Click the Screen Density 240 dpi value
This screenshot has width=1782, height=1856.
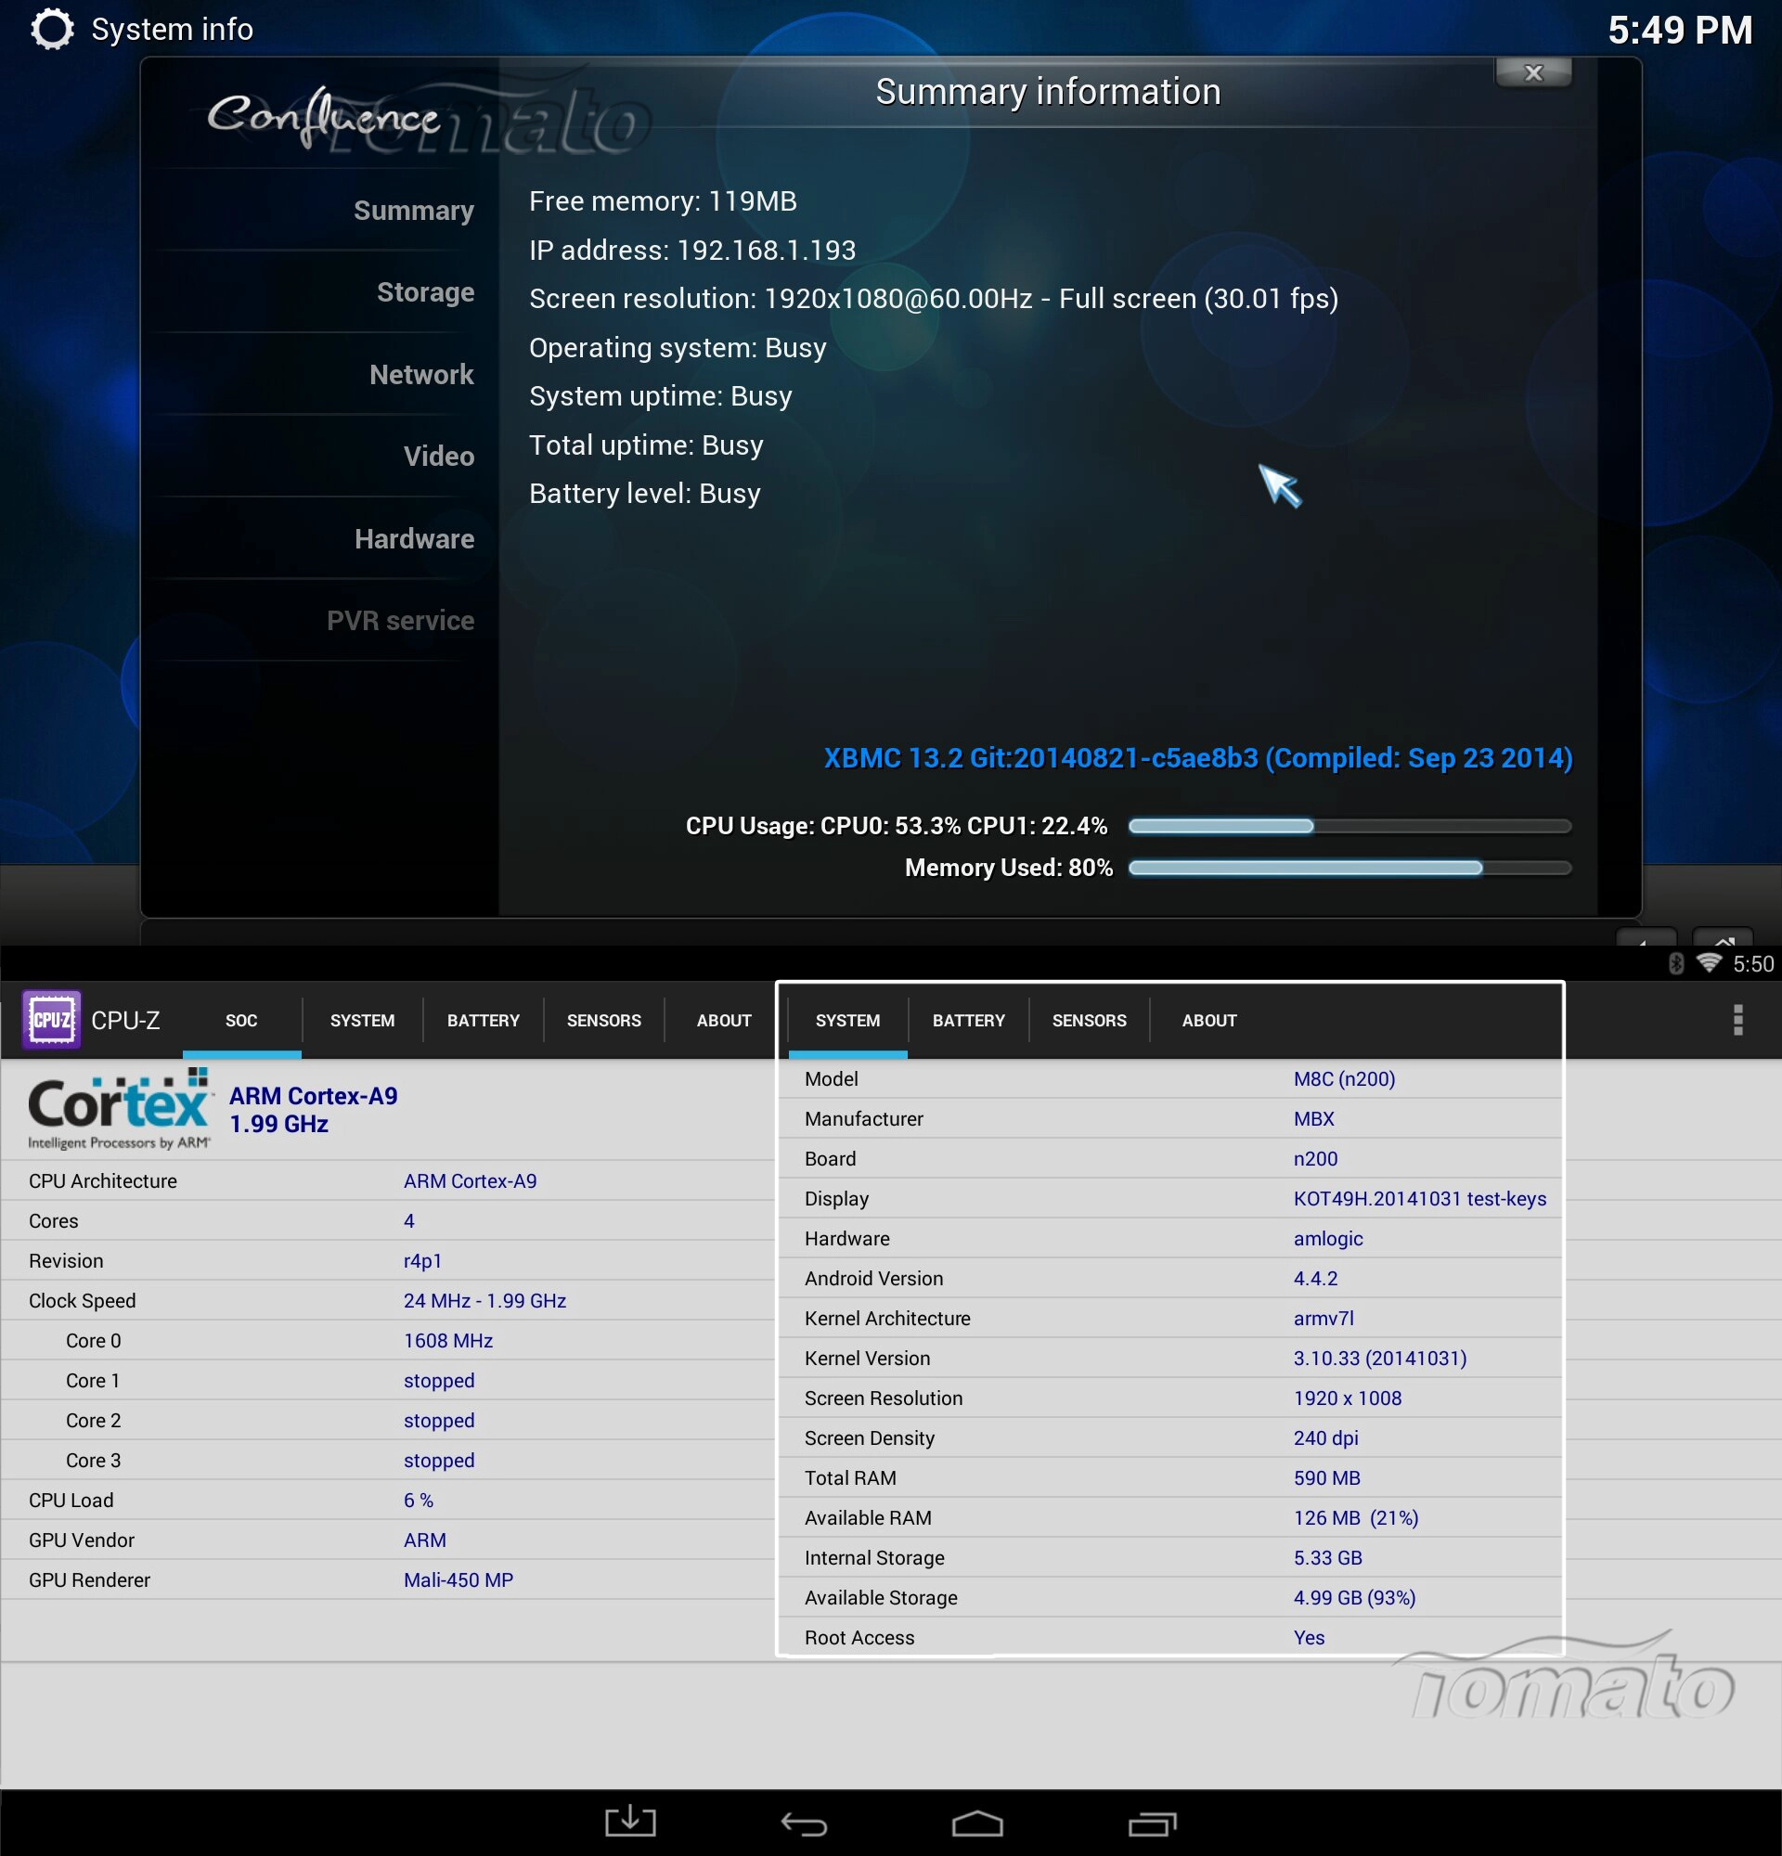tap(1325, 1437)
